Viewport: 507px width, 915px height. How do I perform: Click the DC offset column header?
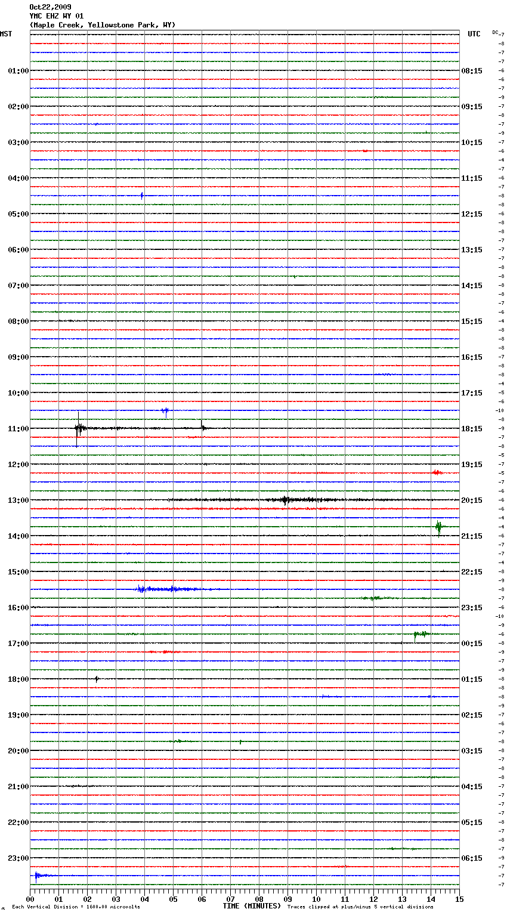click(x=496, y=32)
